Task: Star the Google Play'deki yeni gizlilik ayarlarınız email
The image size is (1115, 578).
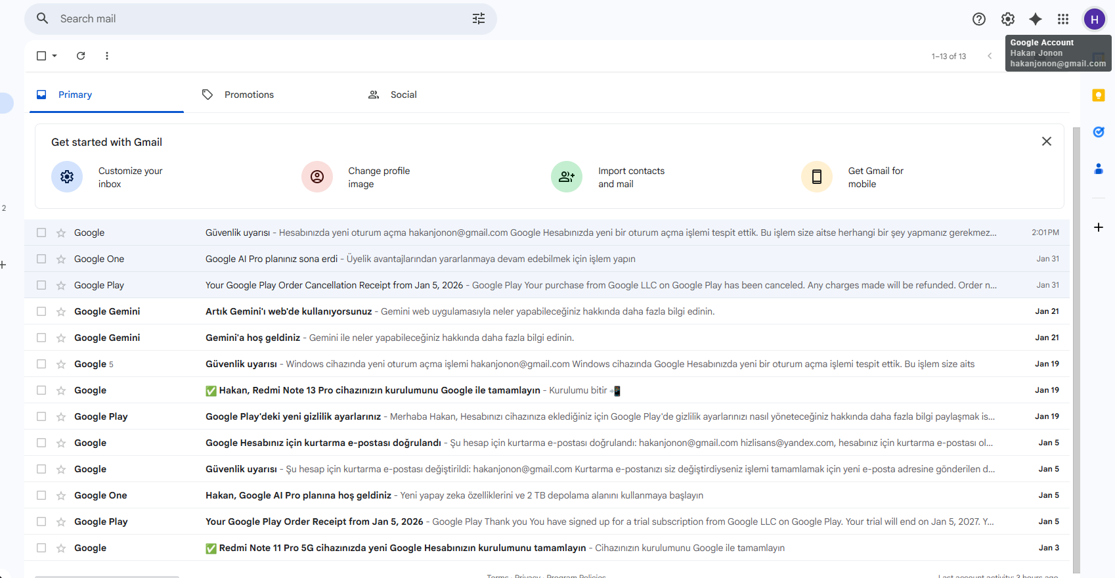Action: pos(61,416)
